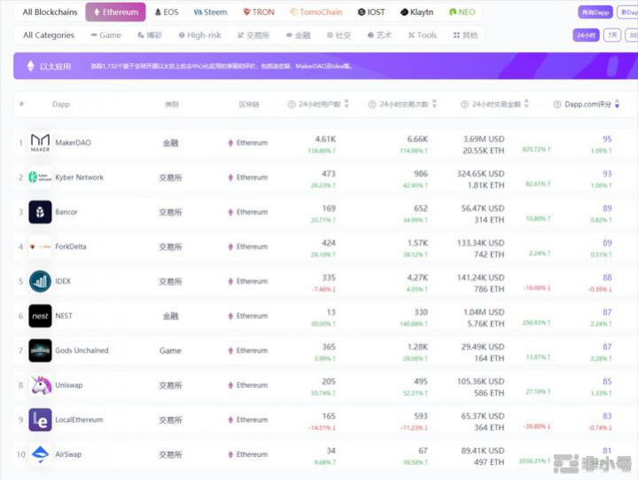Click help icon beside 24小时交易次数 header

click(x=372, y=105)
